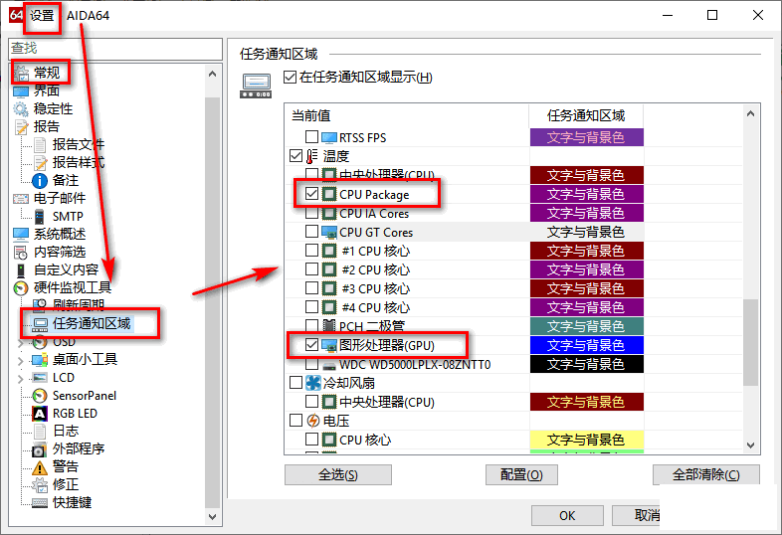Click sensor list scroll up arrow
This screenshot has width=782, height=535.
[x=750, y=113]
